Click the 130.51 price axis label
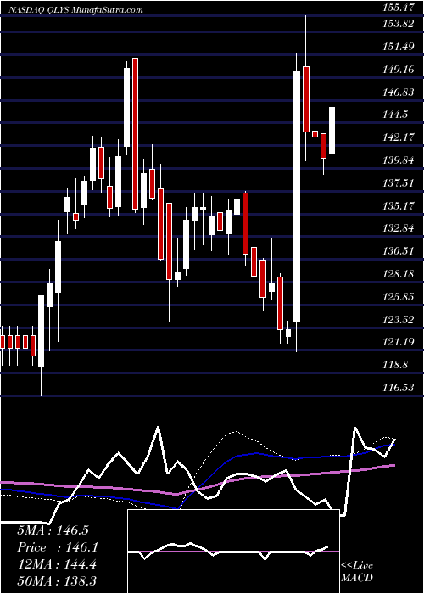This screenshot has width=424, height=594. [397, 251]
